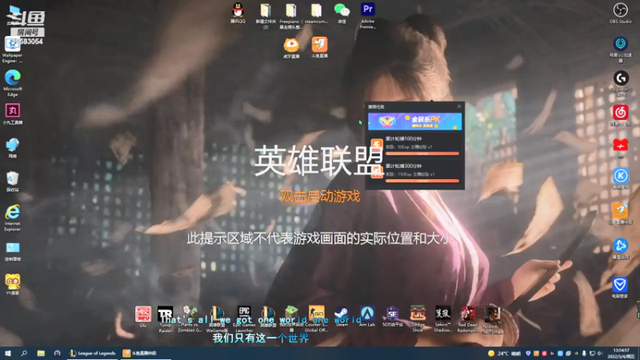Image resolution: width=640 pixels, height=360 pixels.
Task: Open the 小丸工具箱 desktop icon
Action: tap(12, 114)
